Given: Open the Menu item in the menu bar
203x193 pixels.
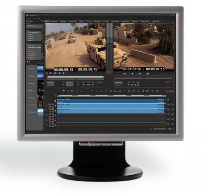Looking at the screenshot, I should 29,18.
